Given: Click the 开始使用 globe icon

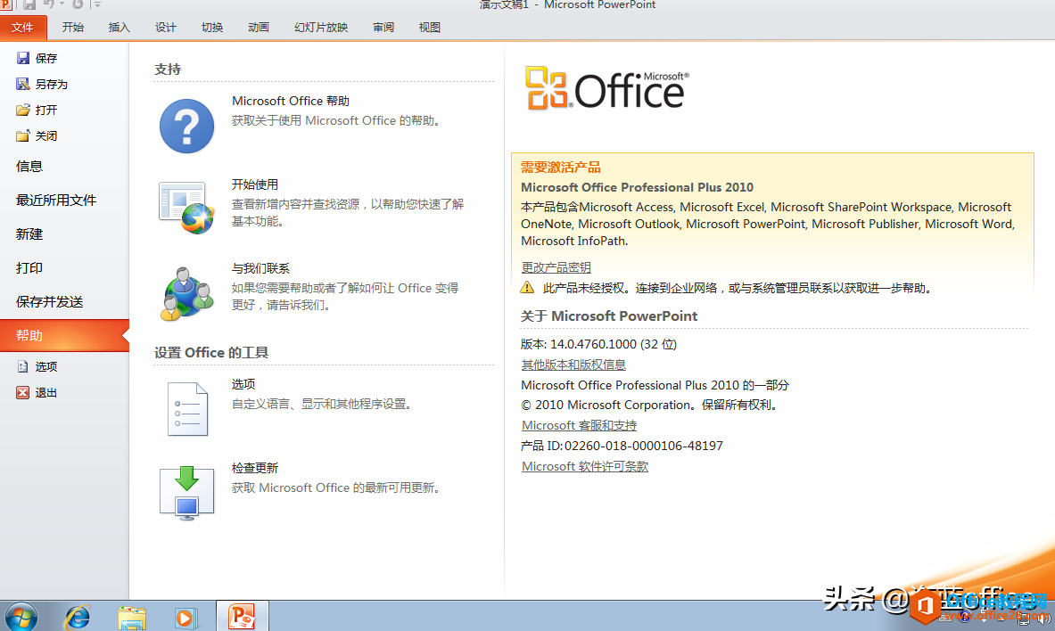Looking at the screenshot, I should click(186, 208).
